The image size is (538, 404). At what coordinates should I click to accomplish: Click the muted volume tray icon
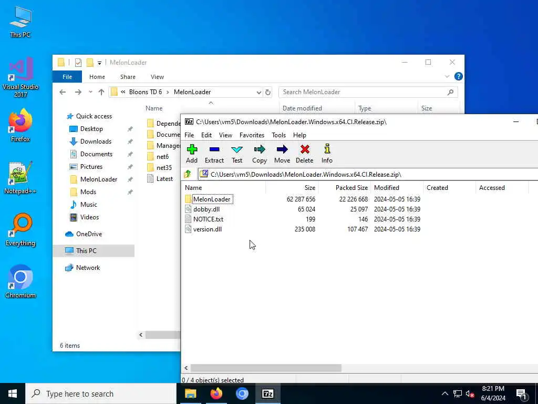470,394
